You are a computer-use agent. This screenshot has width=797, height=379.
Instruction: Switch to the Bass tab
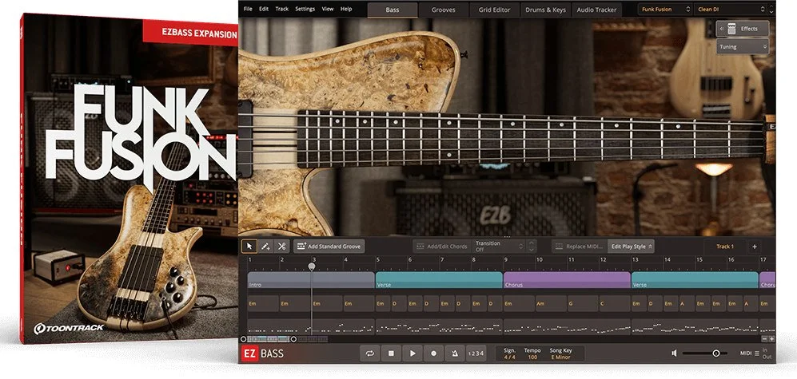[393, 10]
